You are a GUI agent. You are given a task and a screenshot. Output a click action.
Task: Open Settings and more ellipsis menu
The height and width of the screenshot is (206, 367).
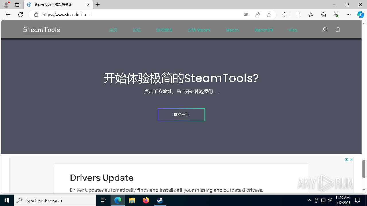coord(349,15)
